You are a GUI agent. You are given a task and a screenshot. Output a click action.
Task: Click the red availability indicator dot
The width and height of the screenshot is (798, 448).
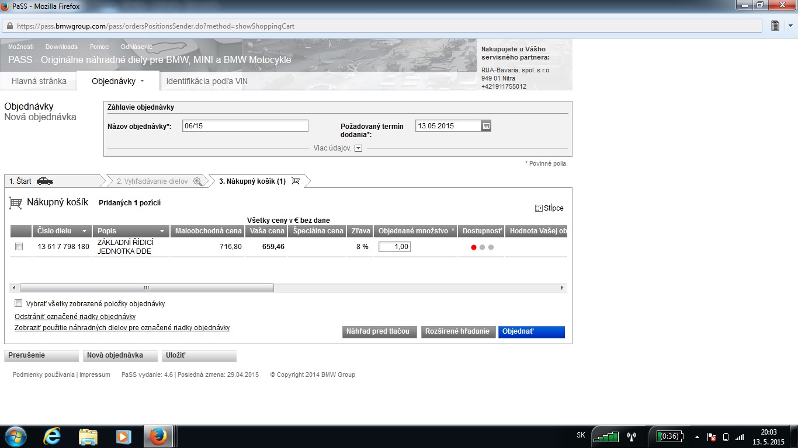[474, 247]
